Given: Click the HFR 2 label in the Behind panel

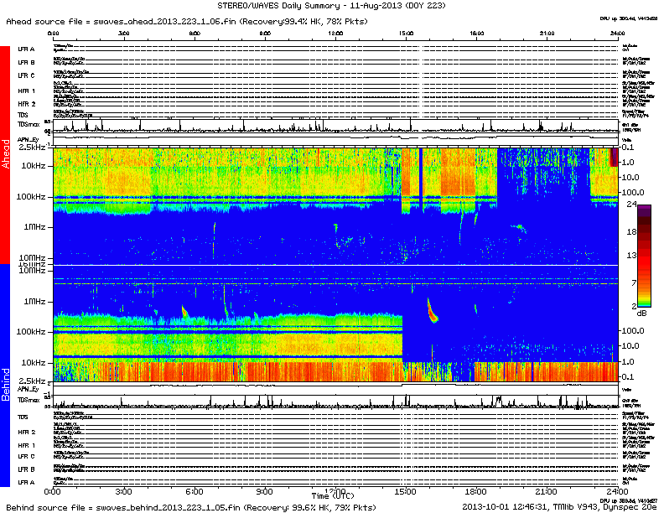Looking at the screenshot, I should (x=26, y=430).
